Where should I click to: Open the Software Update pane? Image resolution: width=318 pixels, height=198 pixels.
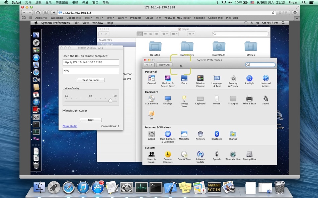click(200, 154)
